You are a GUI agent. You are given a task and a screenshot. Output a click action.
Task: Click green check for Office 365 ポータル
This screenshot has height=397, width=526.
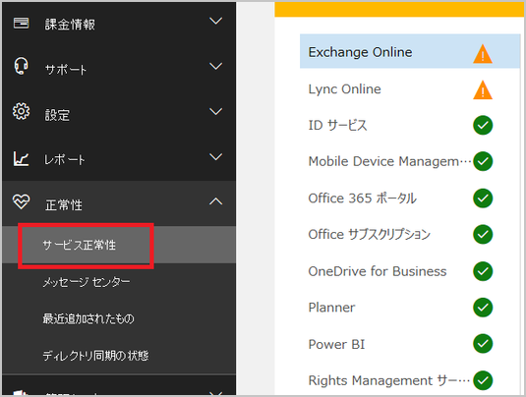coord(483,198)
